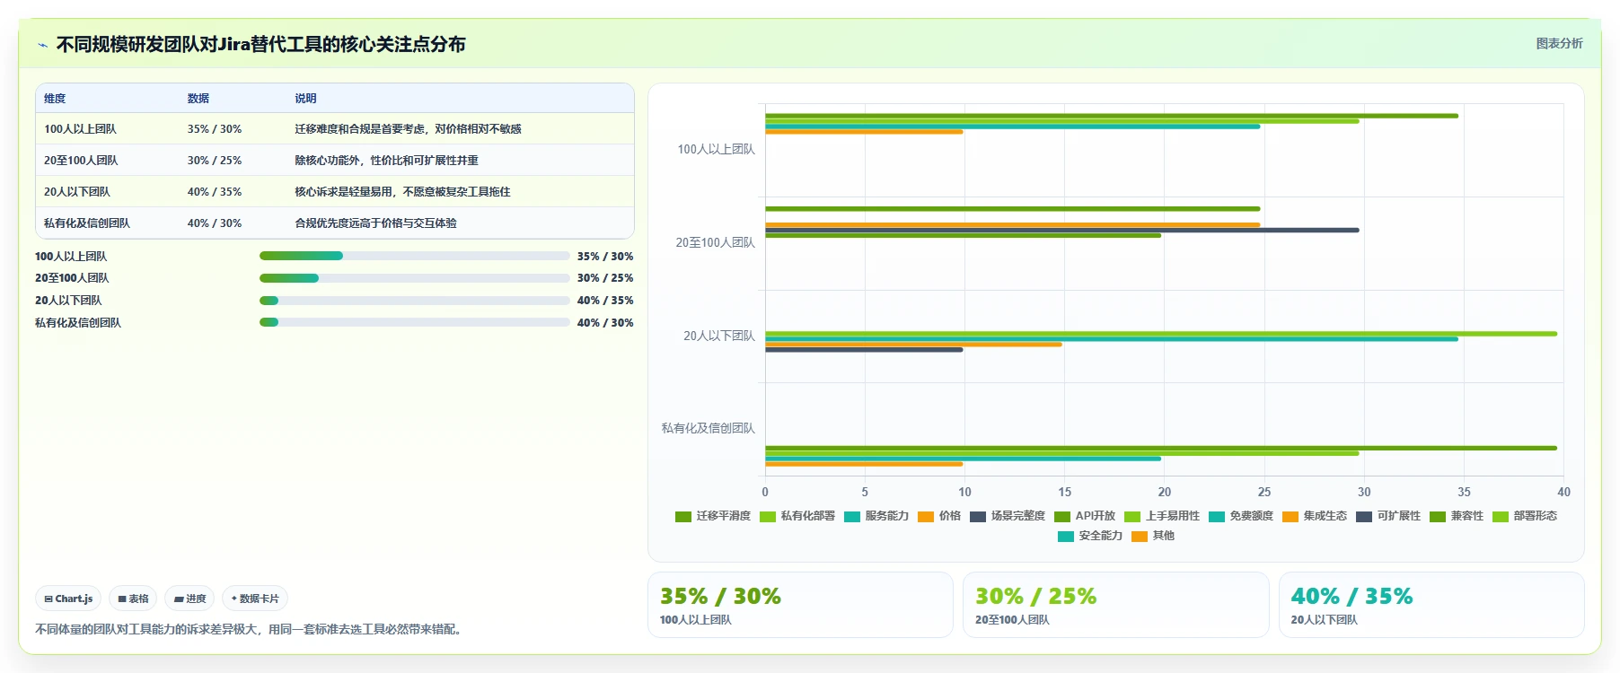Click the top green bar in 100人以上团队 group
Screen dimensions: 1620x673
[1111, 116]
